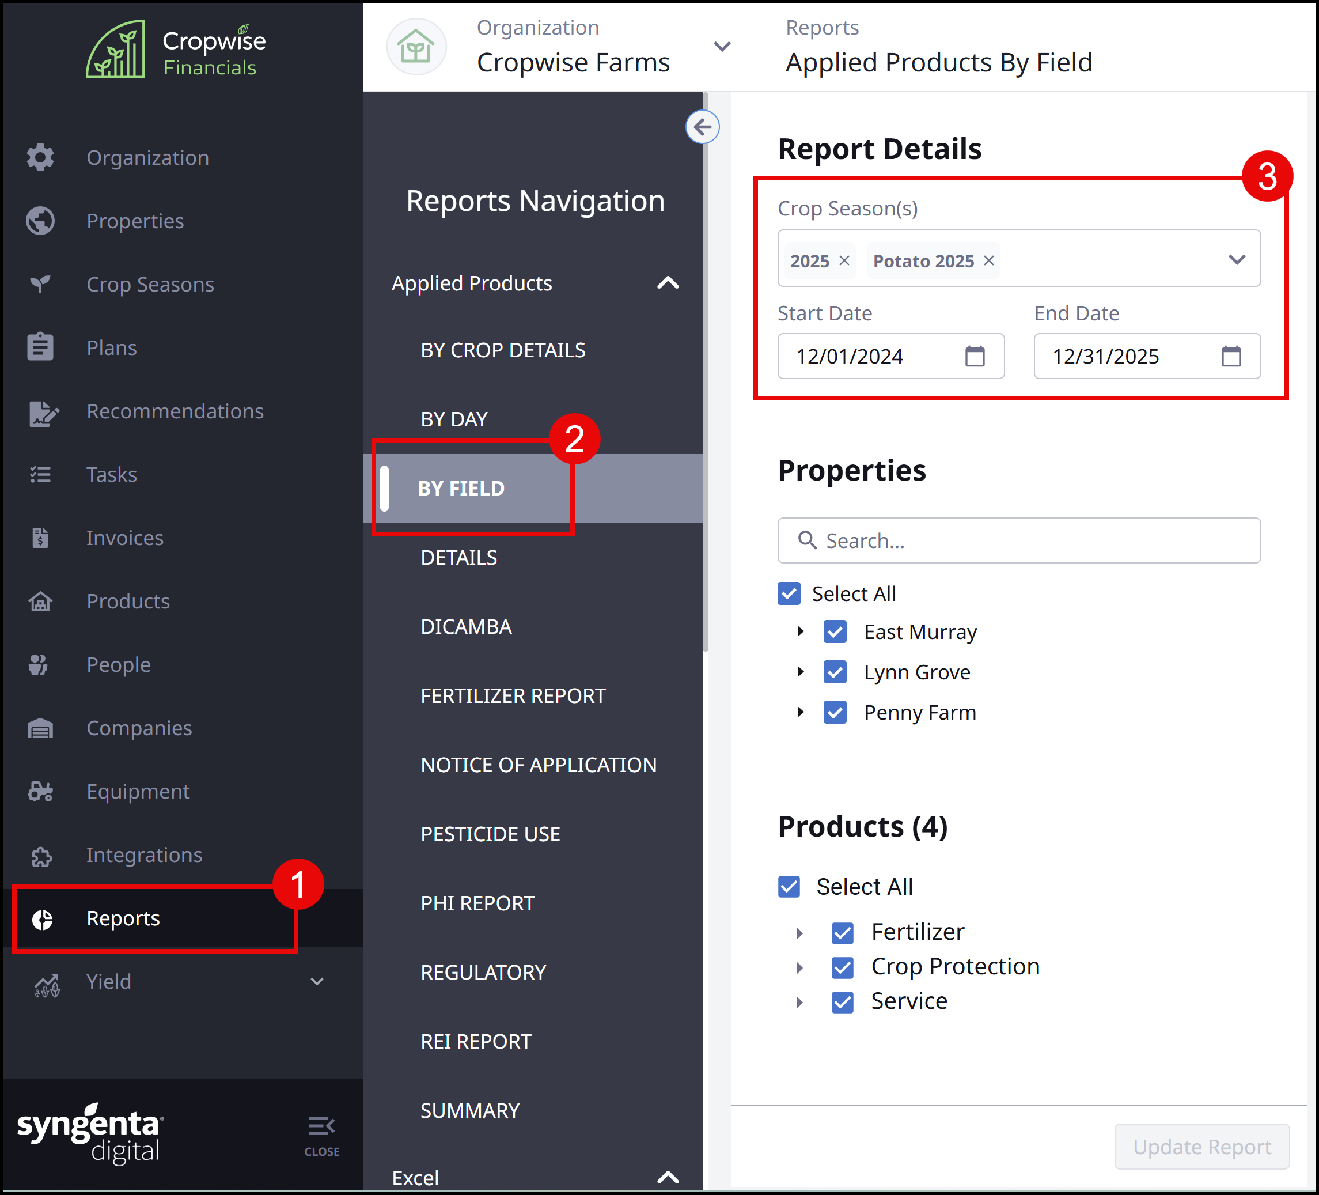Click the People group icon

[39, 664]
